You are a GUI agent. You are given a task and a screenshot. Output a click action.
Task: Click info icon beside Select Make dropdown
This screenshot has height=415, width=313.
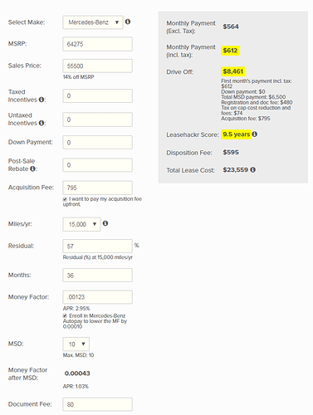coord(128,22)
